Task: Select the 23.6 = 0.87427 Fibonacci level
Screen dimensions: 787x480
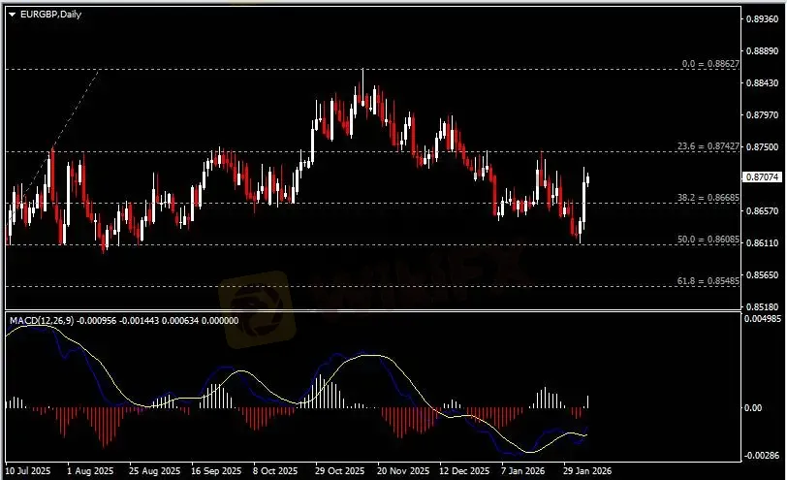Action: point(708,146)
